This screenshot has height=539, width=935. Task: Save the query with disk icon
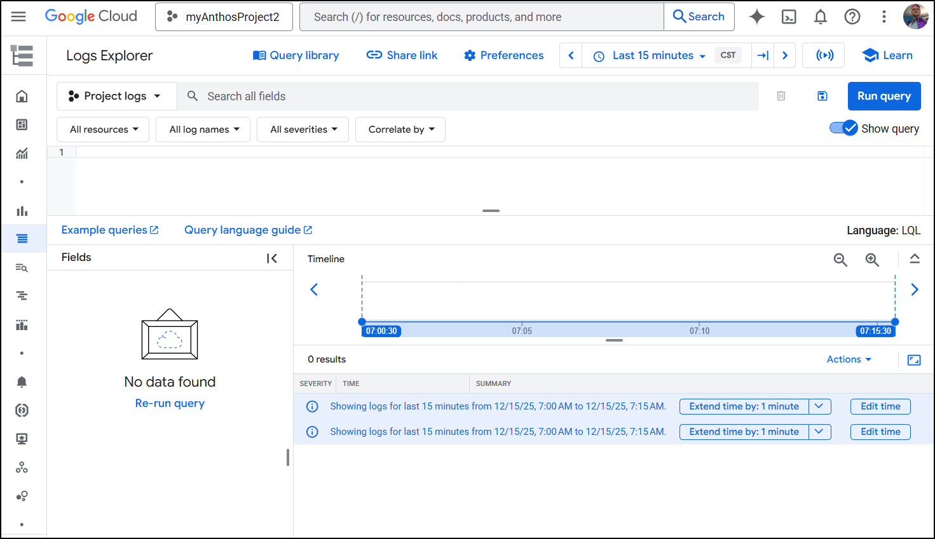[x=822, y=96]
